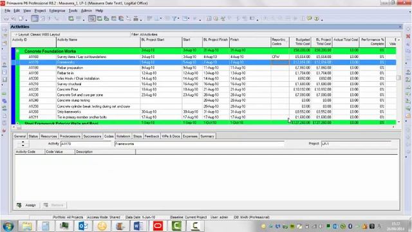Click the BL Project Start column header
The width and height of the screenshot is (412, 232).
pyautogui.click(x=161, y=42)
